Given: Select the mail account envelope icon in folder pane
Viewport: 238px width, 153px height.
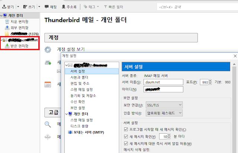Looking at the screenshot, I should pos(5,40).
